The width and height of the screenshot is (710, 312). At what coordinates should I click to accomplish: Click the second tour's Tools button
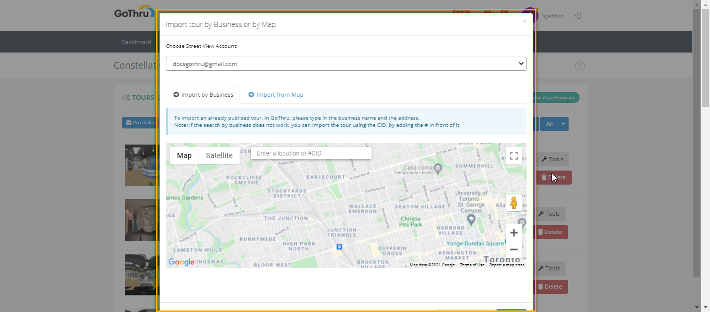[x=549, y=214]
